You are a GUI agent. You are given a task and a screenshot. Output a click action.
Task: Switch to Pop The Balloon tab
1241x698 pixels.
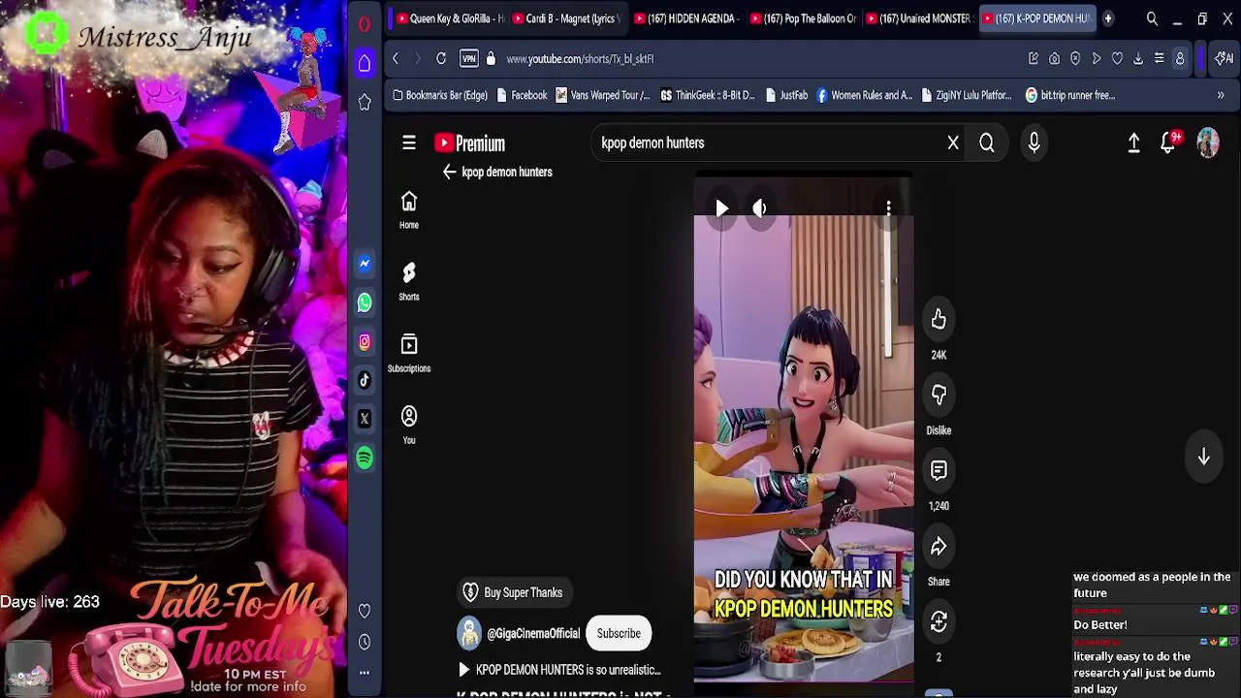coord(802,18)
